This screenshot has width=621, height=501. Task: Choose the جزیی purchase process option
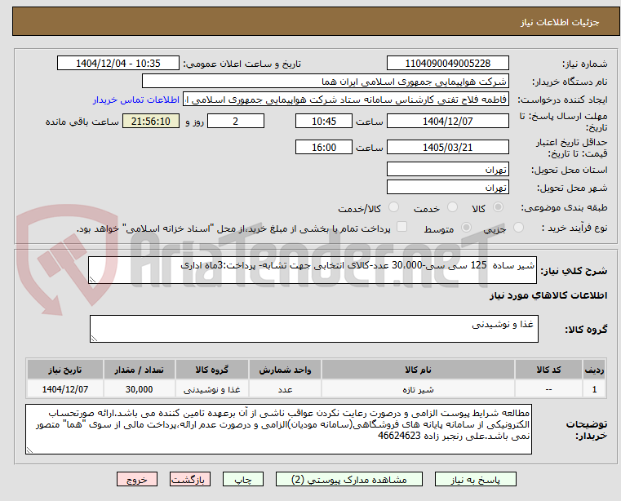point(518,228)
